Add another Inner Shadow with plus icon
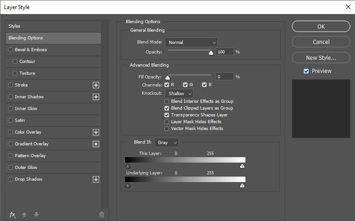This screenshot has height=221, width=355. point(96,97)
